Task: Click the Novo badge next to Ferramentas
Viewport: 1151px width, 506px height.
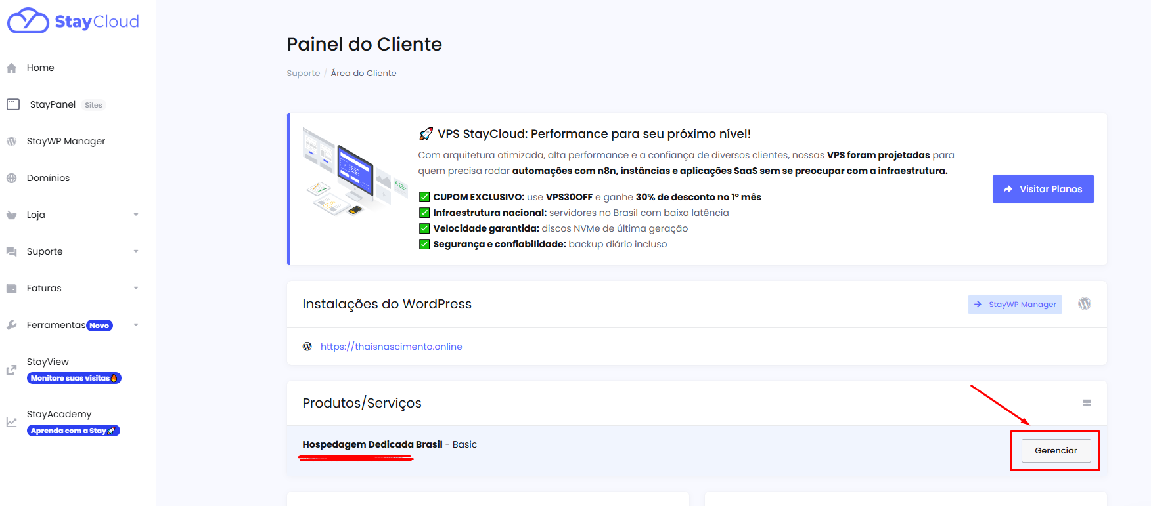Action: point(99,326)
